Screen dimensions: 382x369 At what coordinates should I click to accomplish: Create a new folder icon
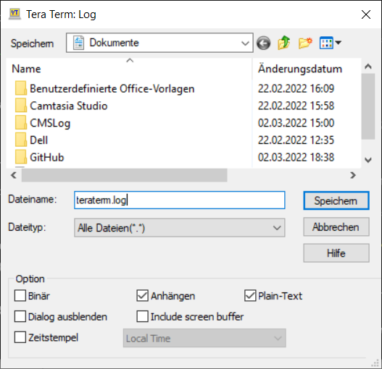click(x=305, y=43)
